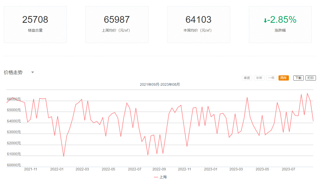Screen dimensions: 324x187
Task: Open the 楼盘总量 25708 card
Action: pyautogui.click(x=35, y=25)
